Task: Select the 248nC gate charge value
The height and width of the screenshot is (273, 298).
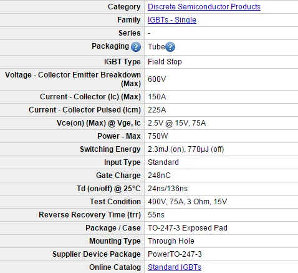Action: pos(159,176)
